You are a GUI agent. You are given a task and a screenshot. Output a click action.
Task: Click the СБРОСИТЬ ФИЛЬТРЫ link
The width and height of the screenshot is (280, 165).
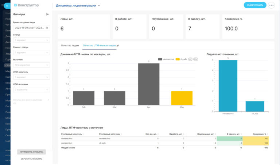31,159
